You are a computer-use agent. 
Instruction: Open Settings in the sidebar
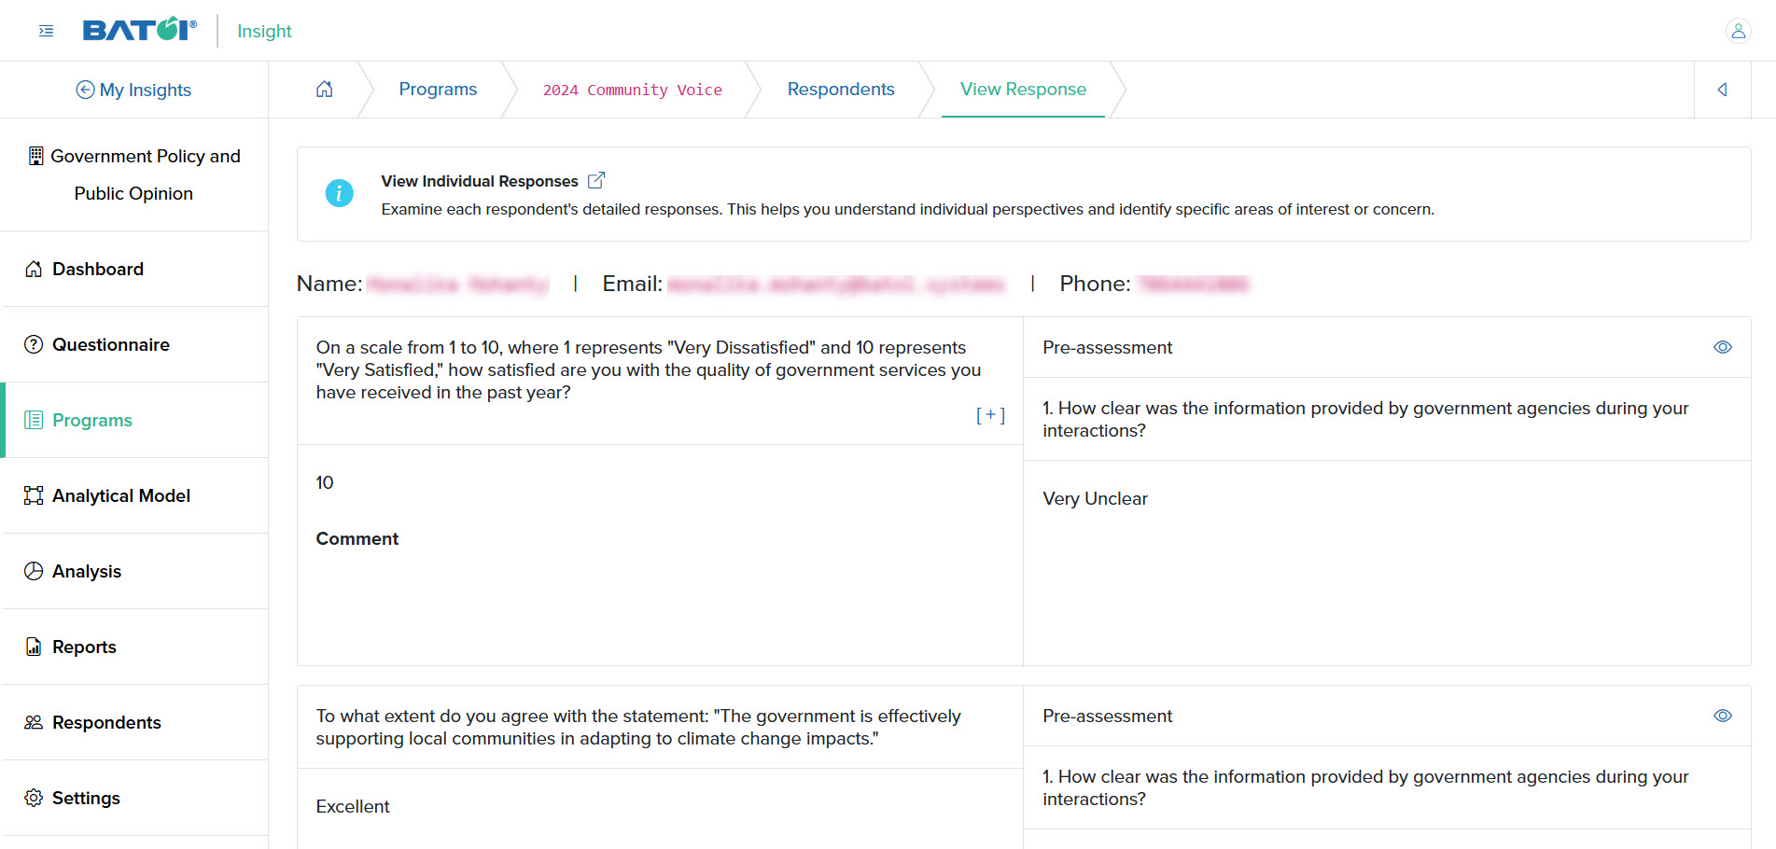(x=135, y=798)
